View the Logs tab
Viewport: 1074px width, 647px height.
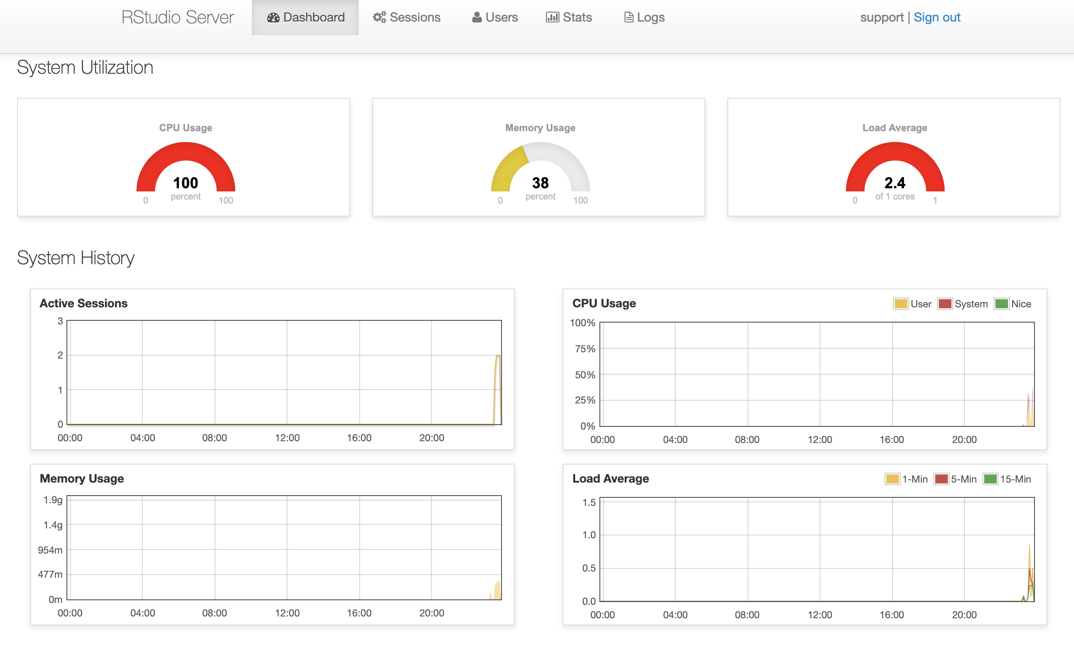pos(644,18)
